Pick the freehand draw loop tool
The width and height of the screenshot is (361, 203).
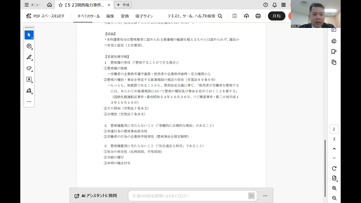click(x=29, y=68)
